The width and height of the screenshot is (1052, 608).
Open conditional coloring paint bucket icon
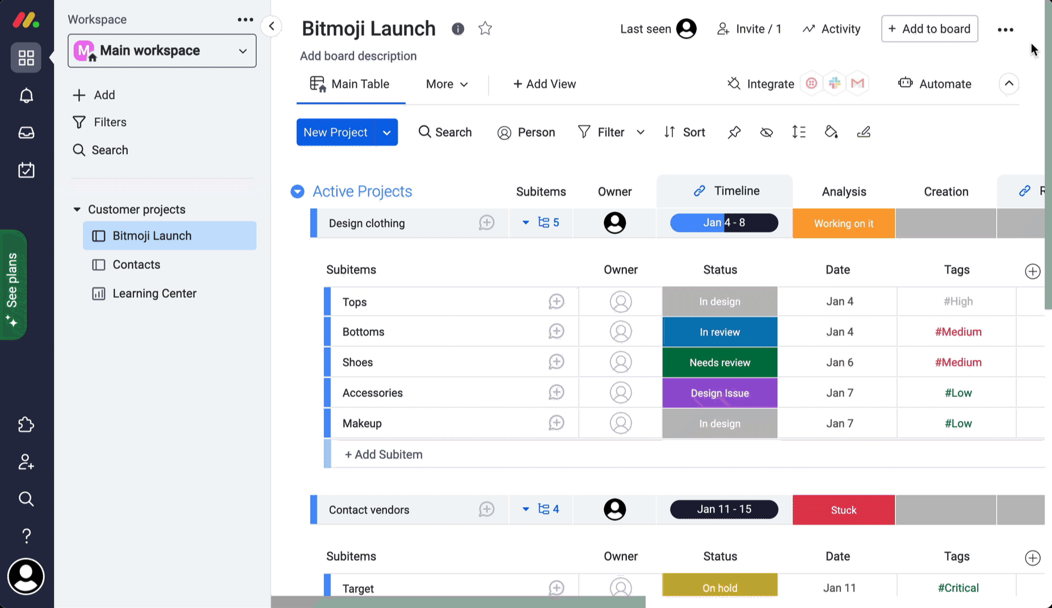pos(831,132)
